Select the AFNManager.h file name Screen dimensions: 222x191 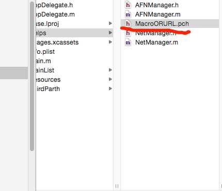pyautogui.click(x=157, y=5)
